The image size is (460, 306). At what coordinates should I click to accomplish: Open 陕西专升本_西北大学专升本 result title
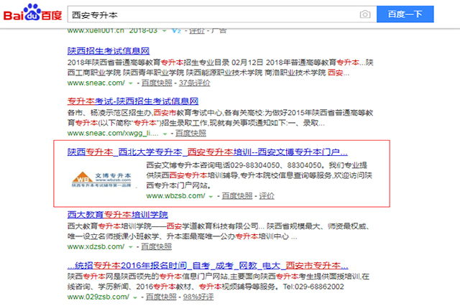point(208,152)
